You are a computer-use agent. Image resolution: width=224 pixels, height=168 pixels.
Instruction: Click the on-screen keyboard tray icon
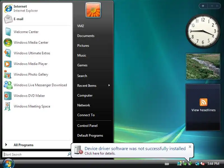pyautogui.click(x=167, y=164)
